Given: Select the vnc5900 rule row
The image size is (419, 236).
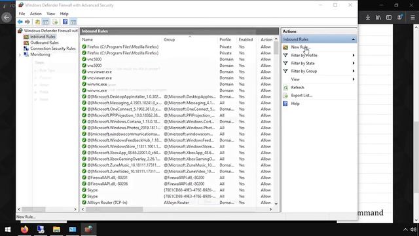Looking at the screenshot, I should tap(176, 66).
